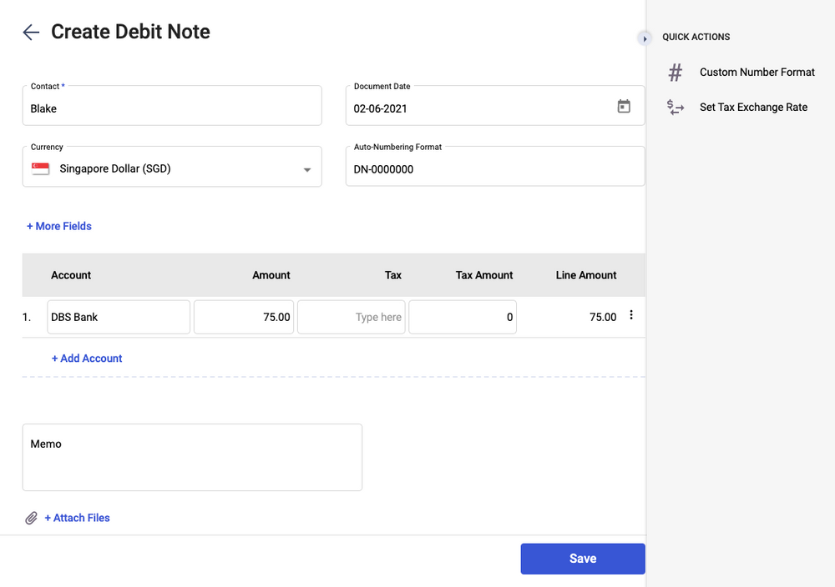Image resolution: width=835 pixels, height=587 pixels.
Task: Click inside the Memo text area
Action: coord(192,457)
